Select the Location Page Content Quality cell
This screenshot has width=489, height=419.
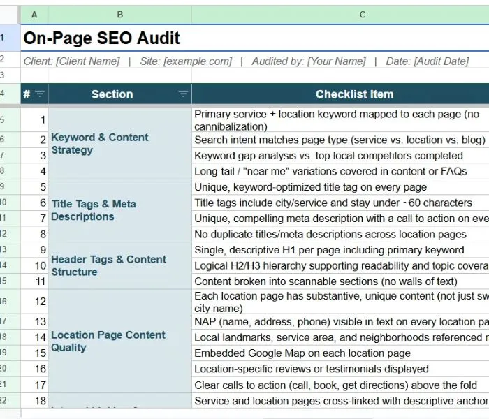[x=119, y=341]
